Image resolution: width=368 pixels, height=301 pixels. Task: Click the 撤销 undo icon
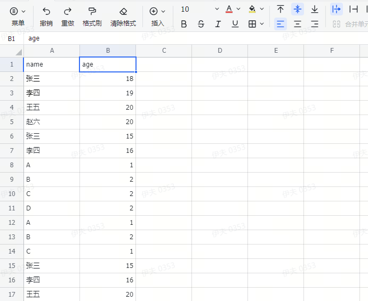click(46, 11)
